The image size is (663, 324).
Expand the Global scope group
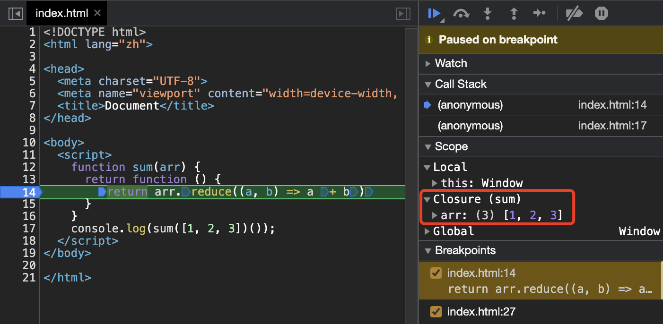(427, 231)
